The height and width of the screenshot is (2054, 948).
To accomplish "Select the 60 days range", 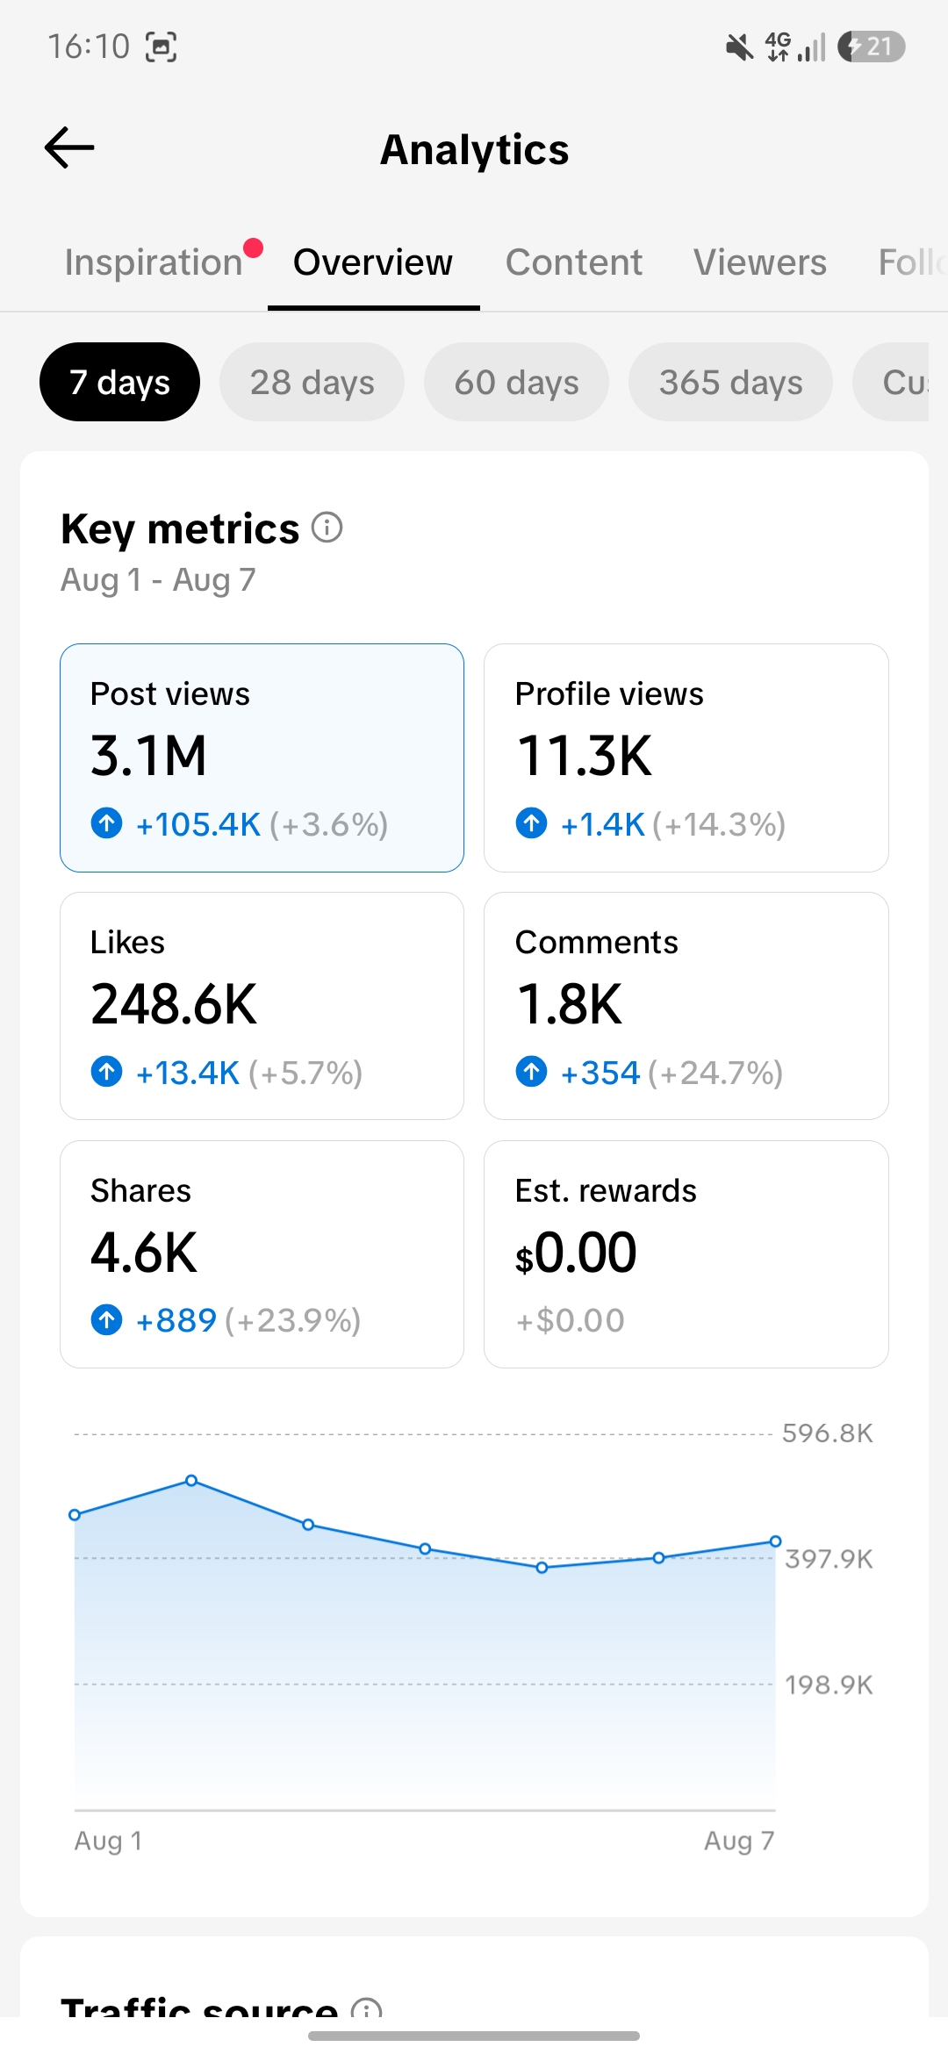I will (516, 382).
